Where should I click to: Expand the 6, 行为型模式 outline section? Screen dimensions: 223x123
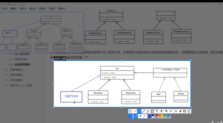(4, 80)
